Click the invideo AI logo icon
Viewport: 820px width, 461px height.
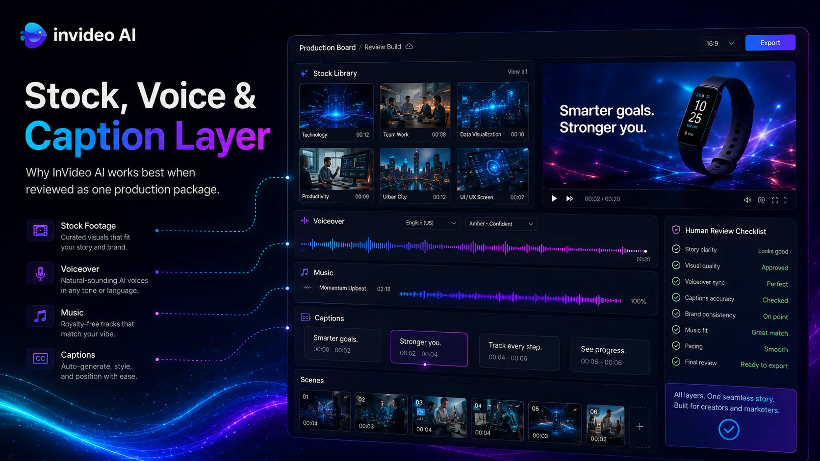pyautogui.click(x=33, y=35)
